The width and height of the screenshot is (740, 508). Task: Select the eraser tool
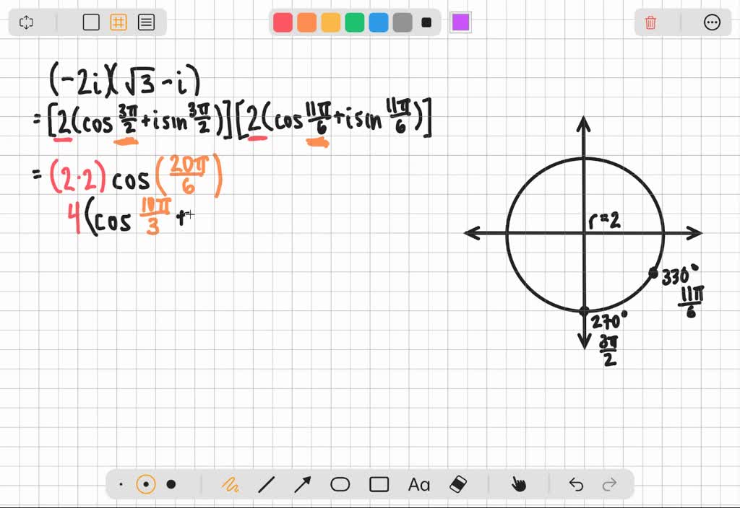tap(458, 484)
